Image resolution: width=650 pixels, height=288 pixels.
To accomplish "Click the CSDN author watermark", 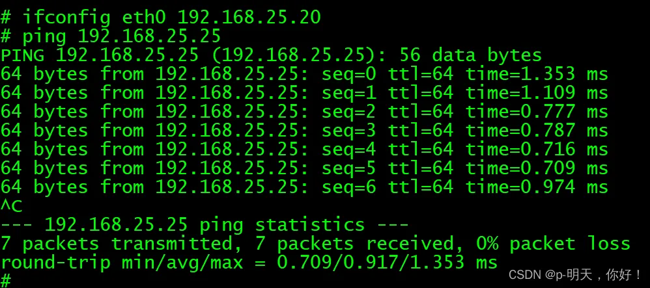I will [575, 275].
